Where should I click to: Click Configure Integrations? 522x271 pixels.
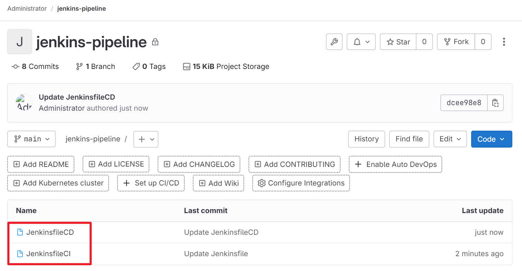pos(301,183)
